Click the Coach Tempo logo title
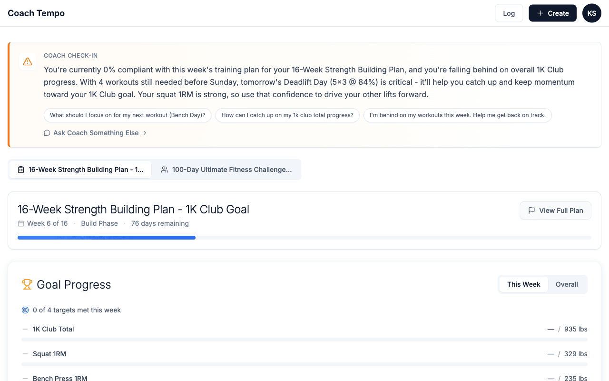609x381 pixels. tap(36, 13)
